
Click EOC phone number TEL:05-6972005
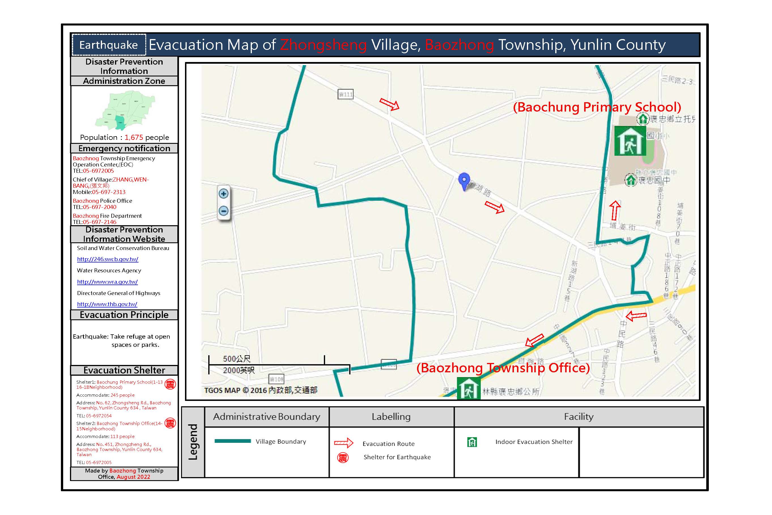tap(93, 171)
